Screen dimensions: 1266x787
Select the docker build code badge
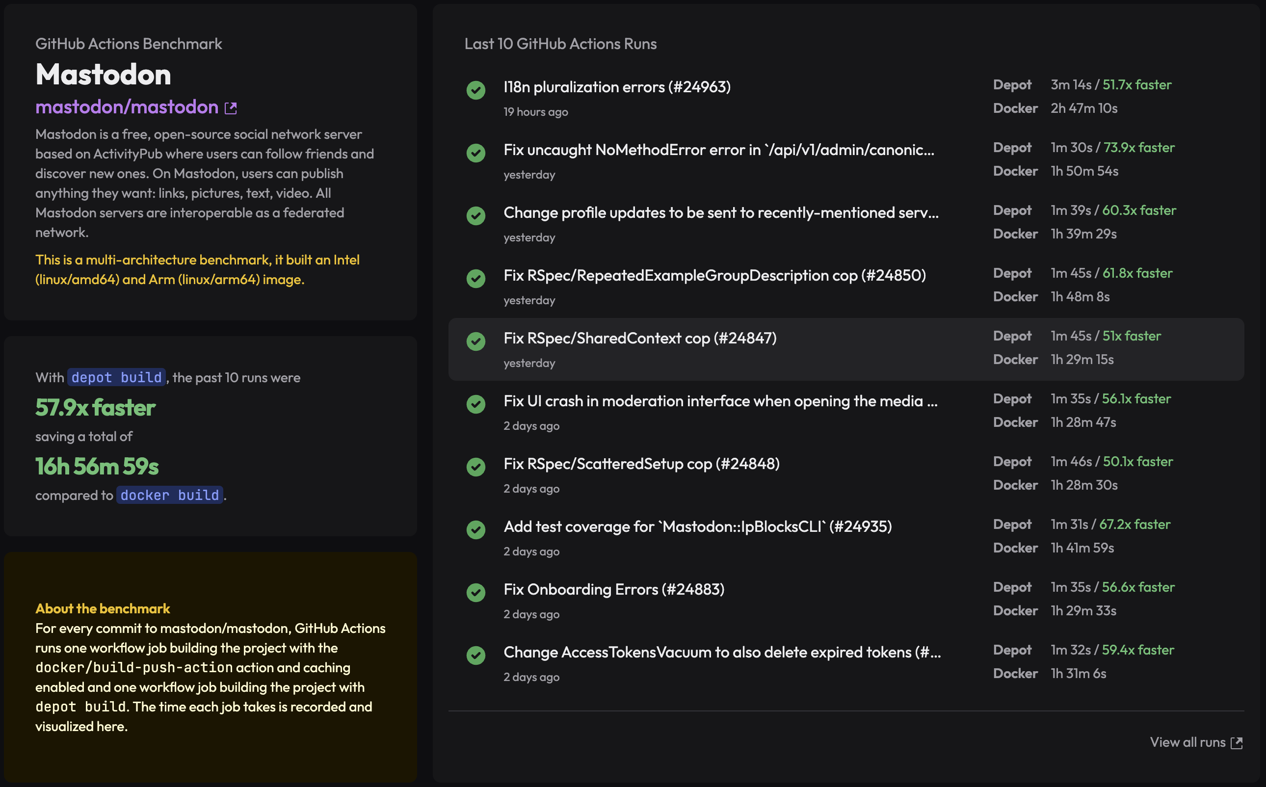169,495
